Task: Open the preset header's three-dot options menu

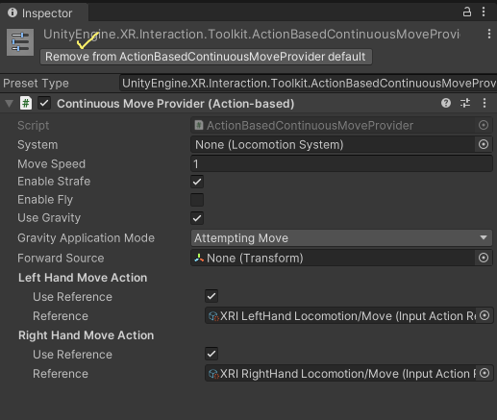Action: tap(489, 34)
